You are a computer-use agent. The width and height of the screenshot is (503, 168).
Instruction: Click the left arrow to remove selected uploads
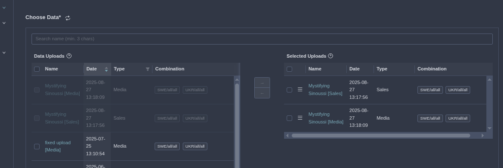[262, 93]
